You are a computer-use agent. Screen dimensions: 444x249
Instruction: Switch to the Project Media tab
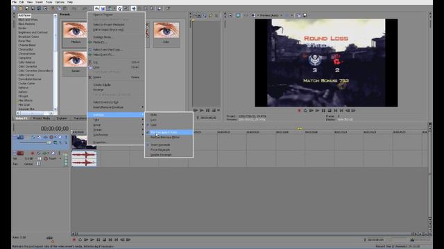42,118
